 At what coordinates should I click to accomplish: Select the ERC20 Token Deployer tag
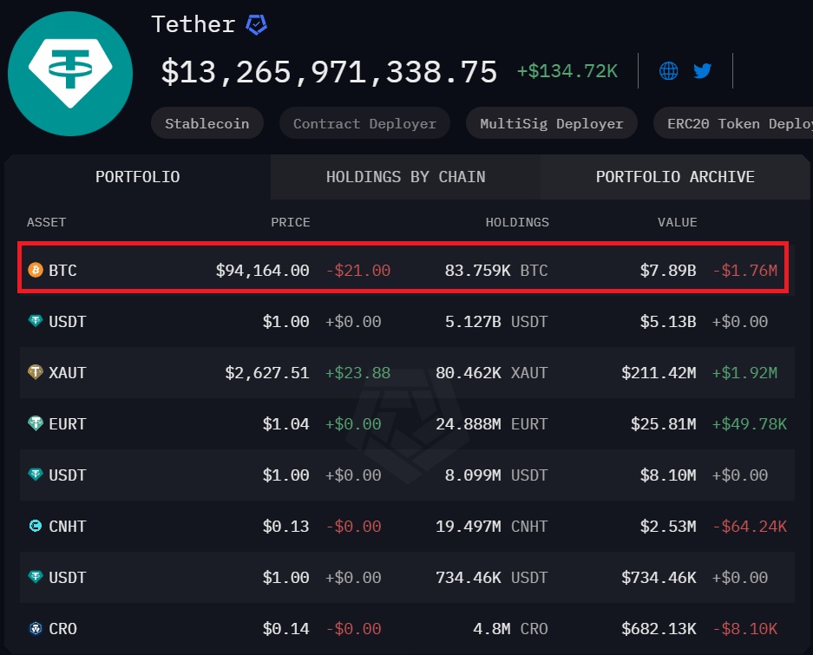point(733,123)
